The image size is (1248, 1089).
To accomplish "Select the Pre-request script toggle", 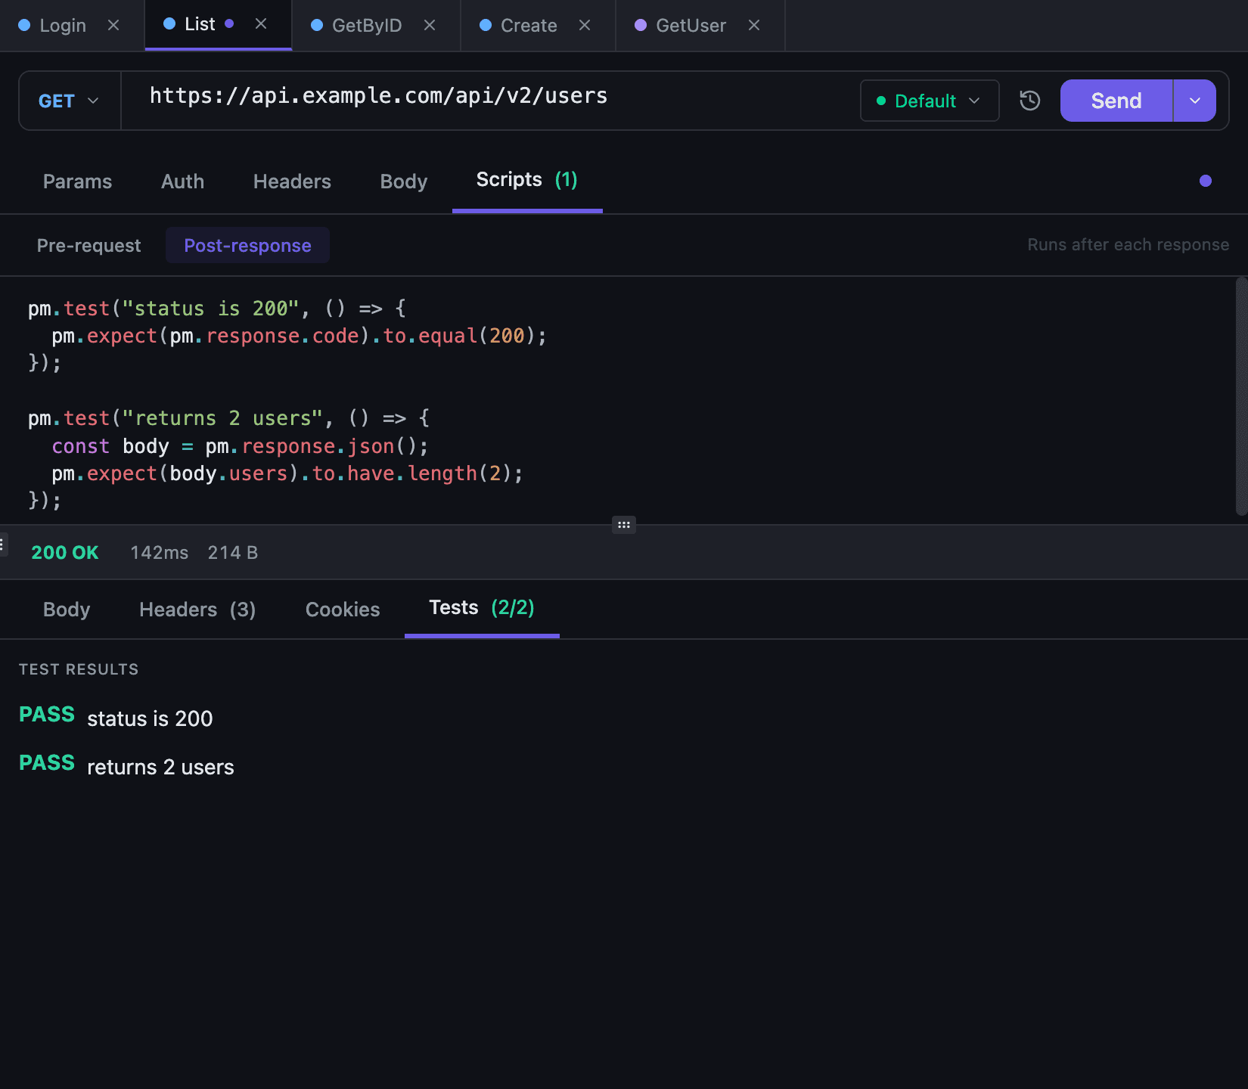I will (88, 245).
